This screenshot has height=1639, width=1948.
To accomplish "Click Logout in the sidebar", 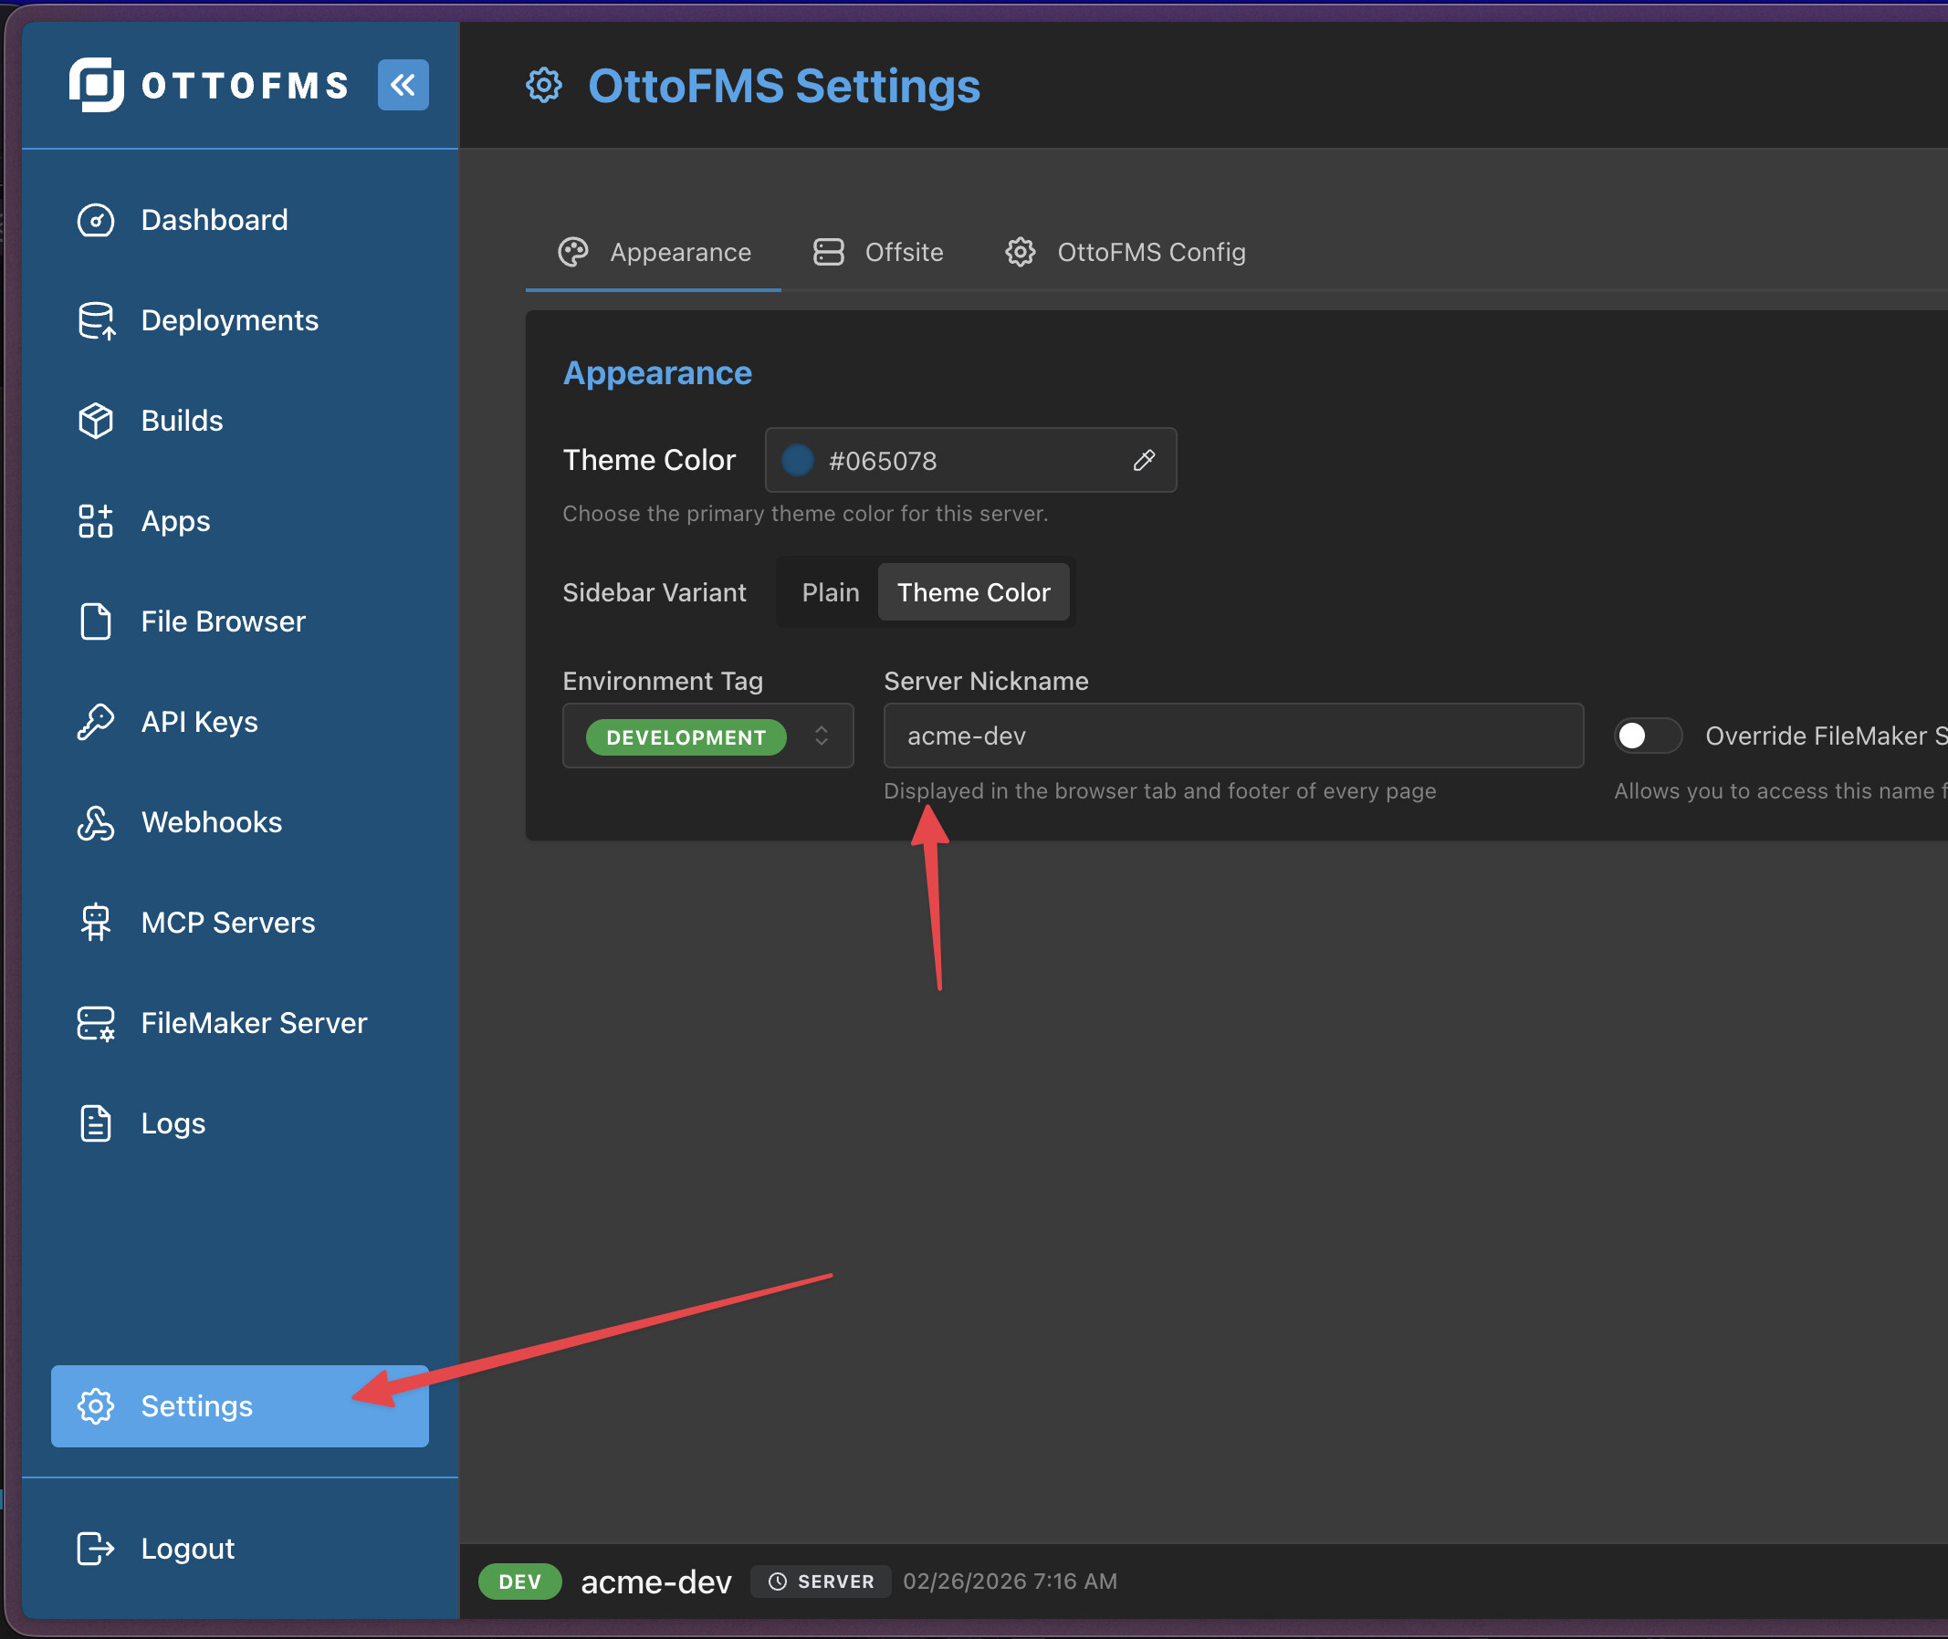I will [187, 1548].
